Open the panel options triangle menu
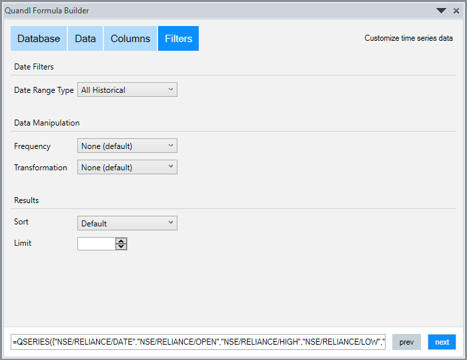Screen dimensions: 467x360 [x=441, y=11]
